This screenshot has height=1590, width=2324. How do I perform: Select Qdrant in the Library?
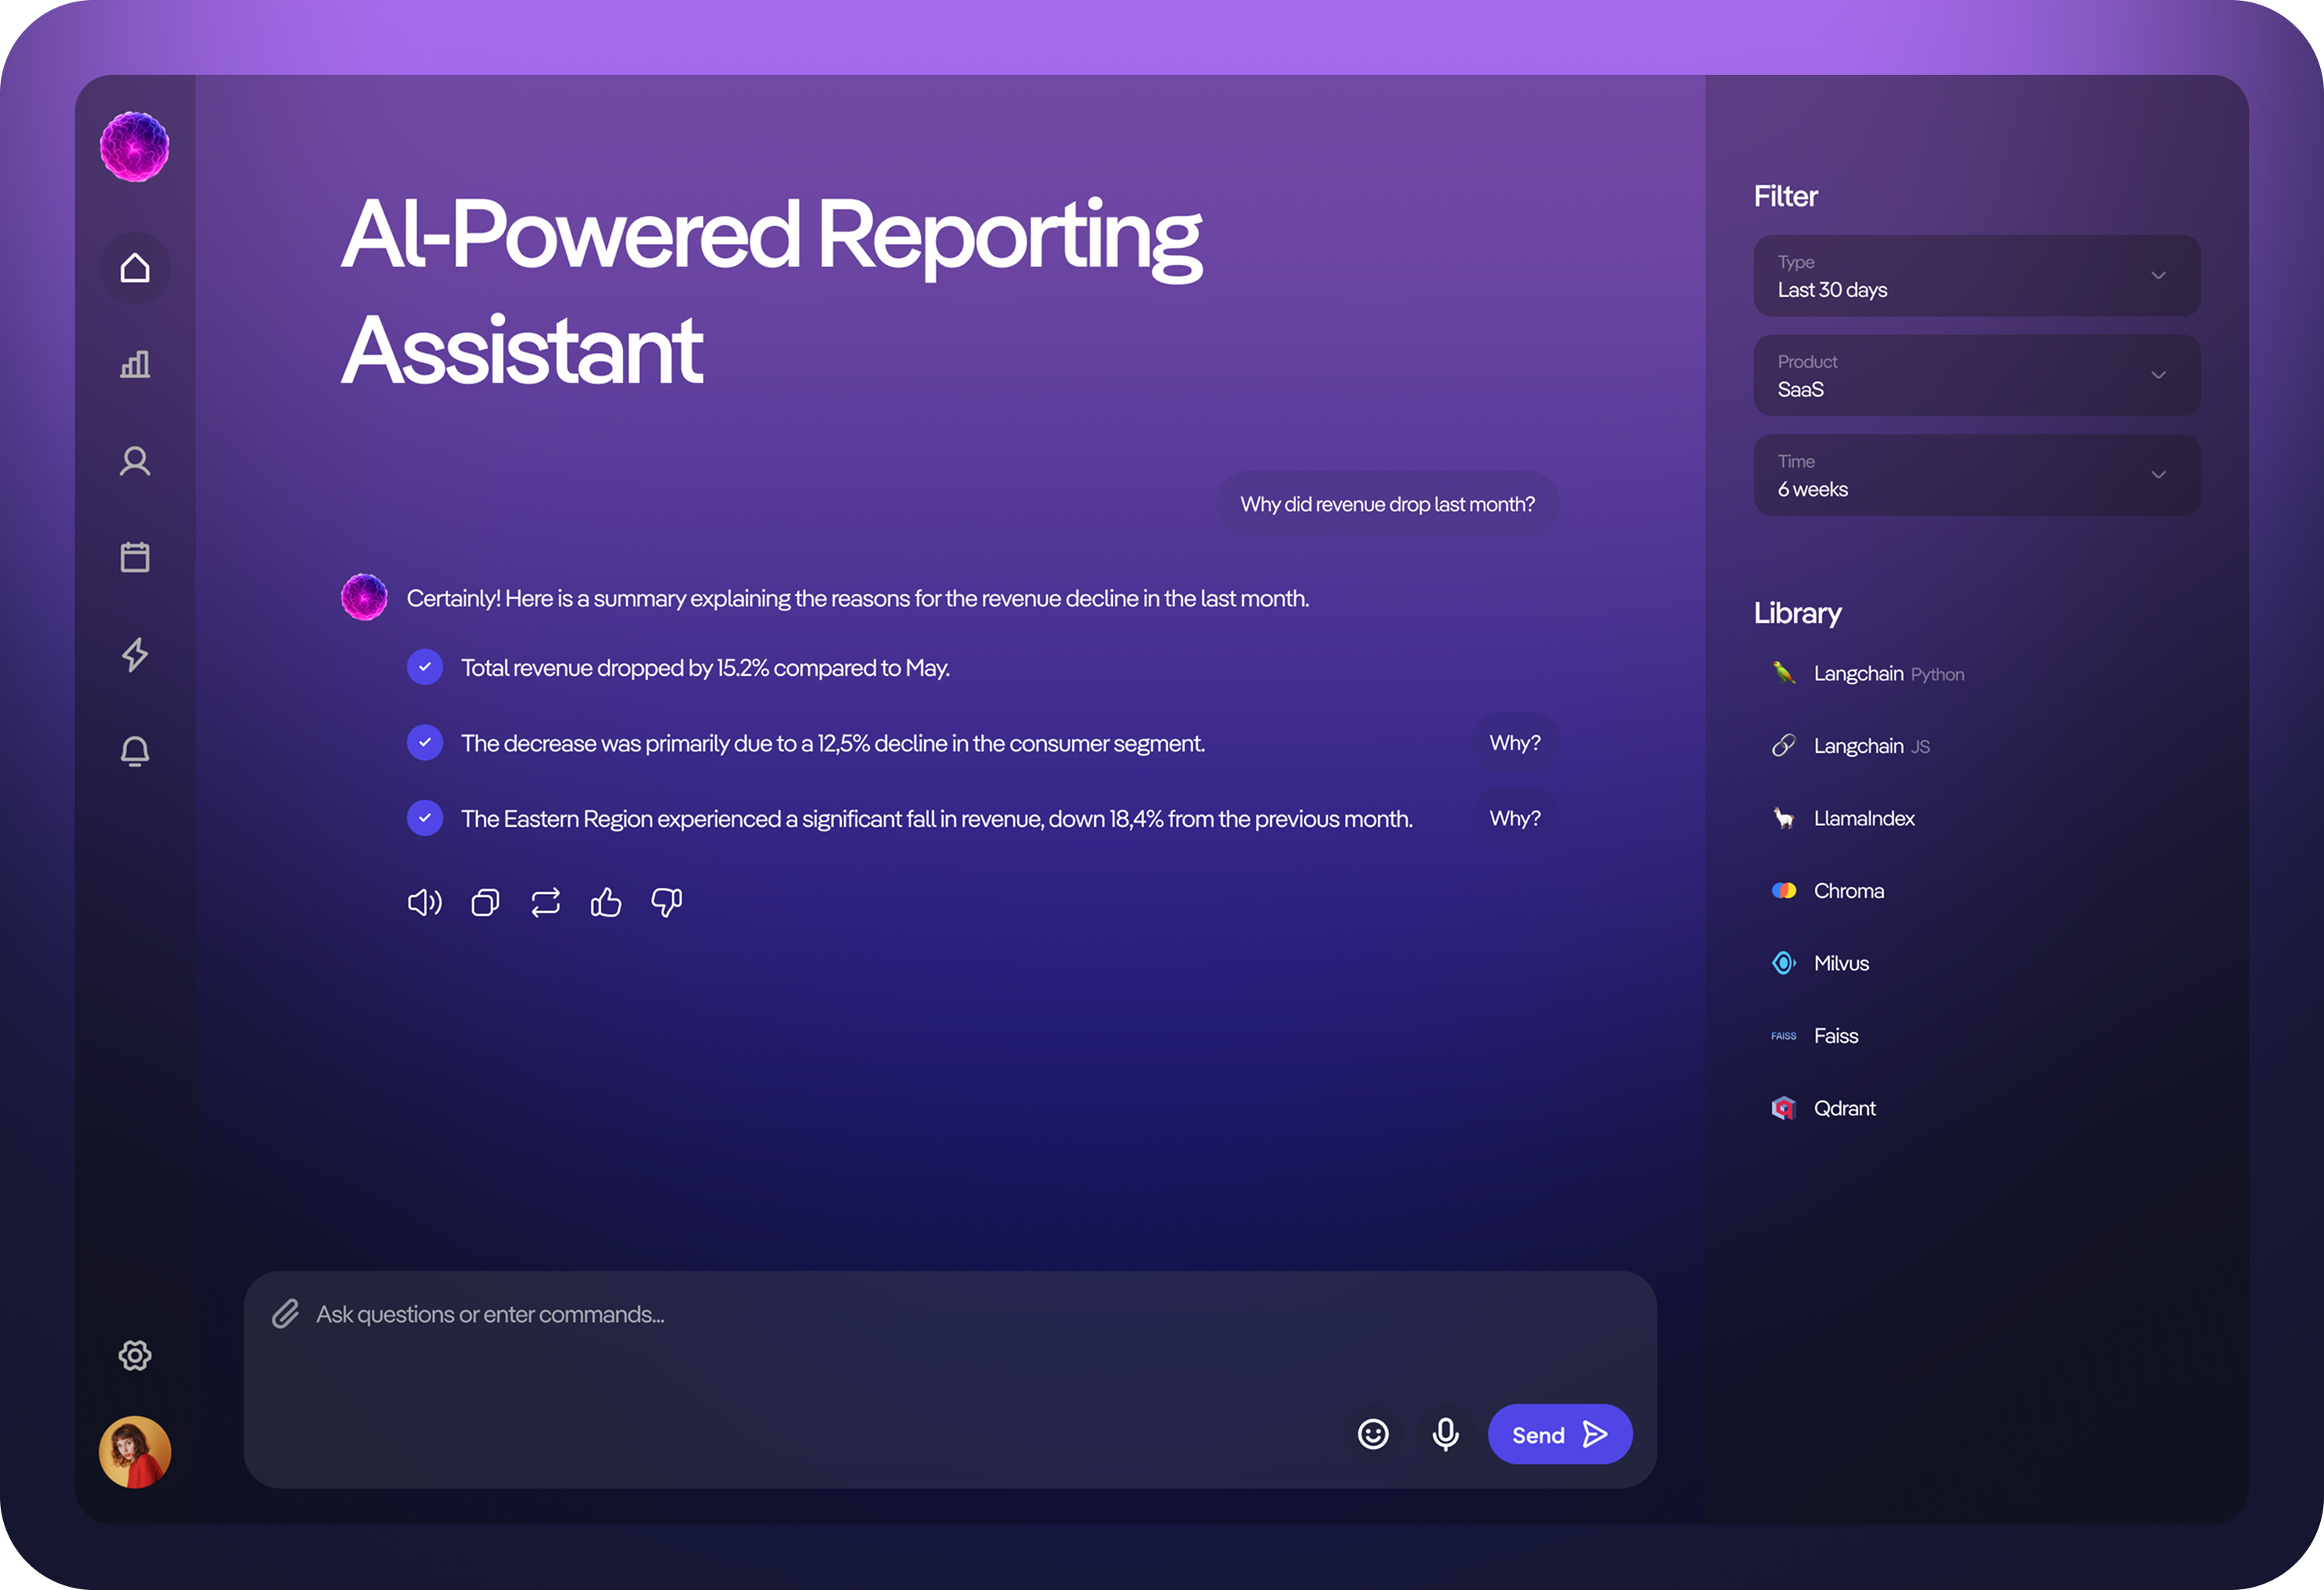coord(1823,1108)
